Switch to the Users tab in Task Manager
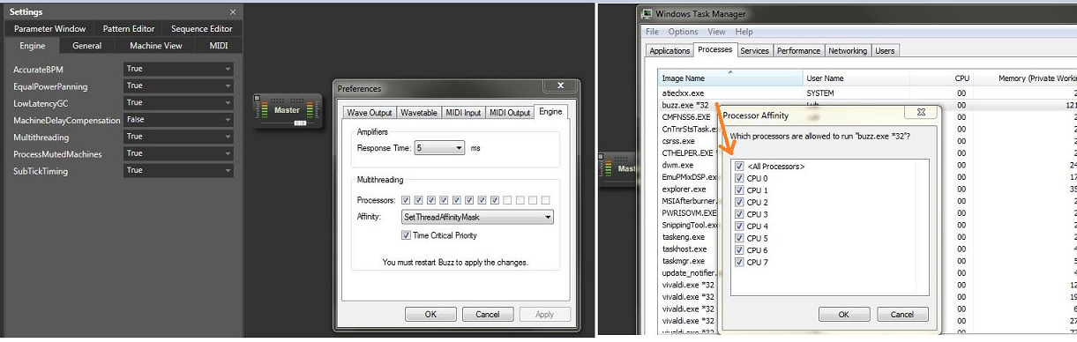The image size is (1077, 342). tap(885, 51)
